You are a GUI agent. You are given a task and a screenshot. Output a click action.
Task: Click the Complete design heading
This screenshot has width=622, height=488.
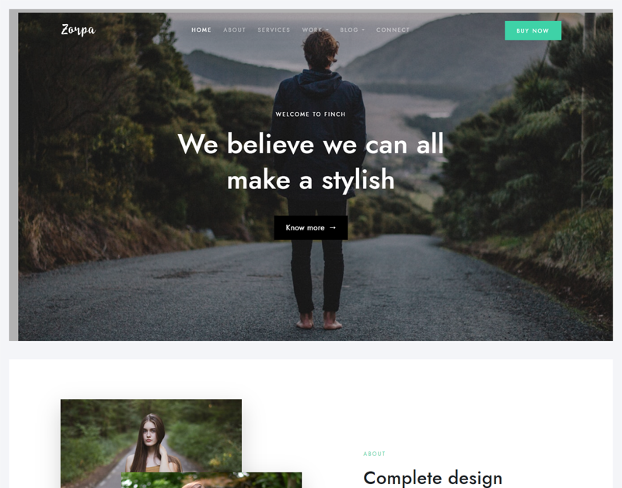tap(432, 478)
